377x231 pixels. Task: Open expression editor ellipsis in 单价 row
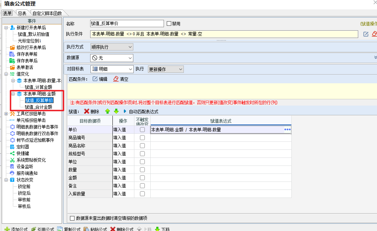287,130
